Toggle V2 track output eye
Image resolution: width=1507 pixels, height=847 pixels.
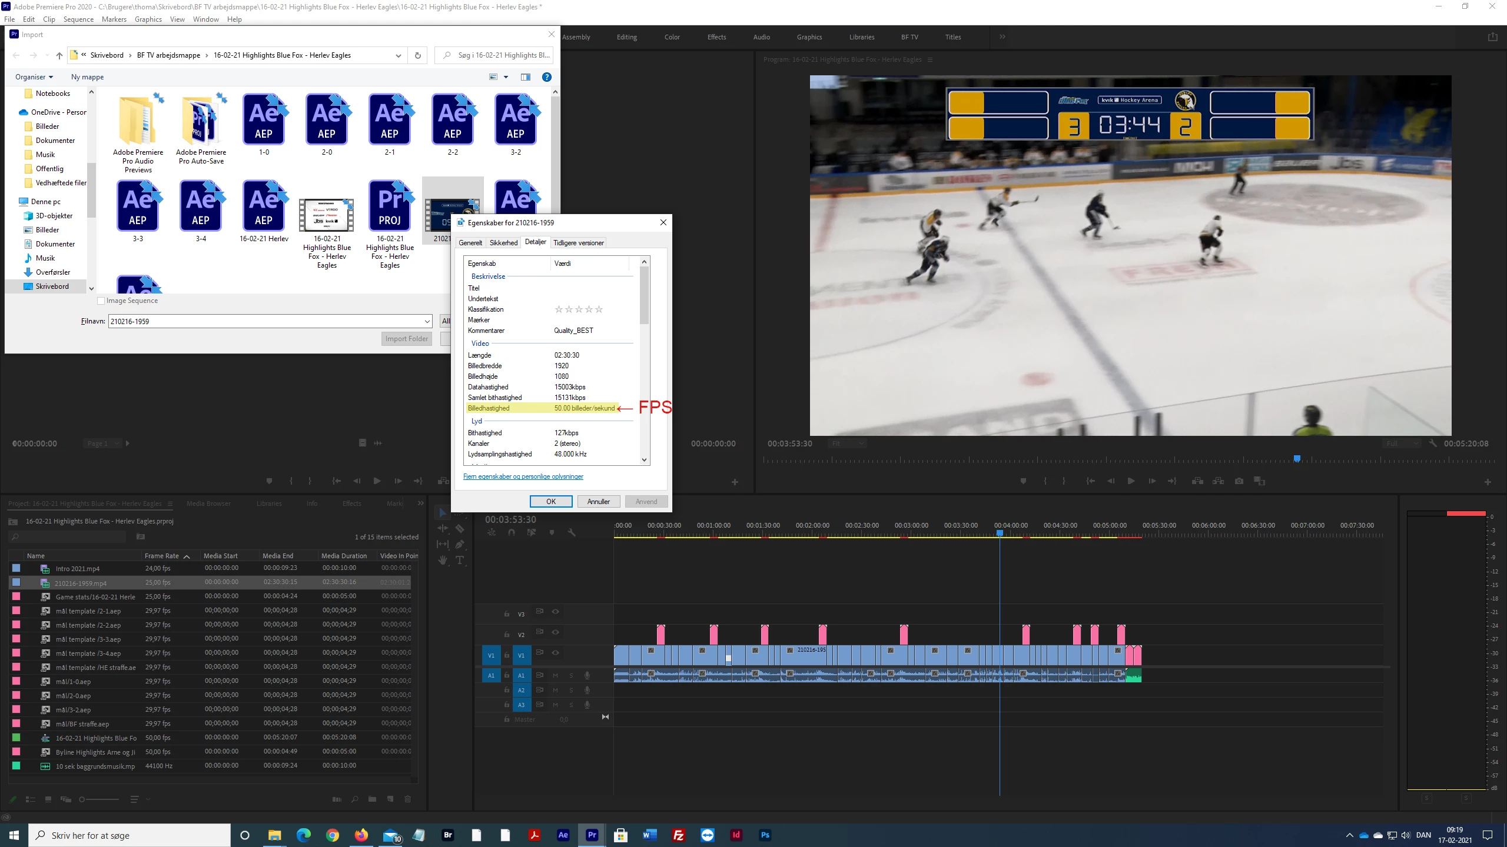555,632
